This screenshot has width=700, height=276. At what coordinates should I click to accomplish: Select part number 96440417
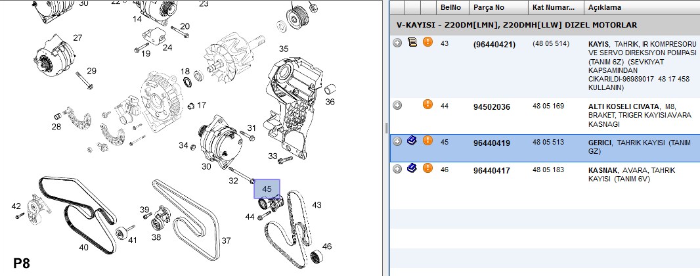tap(492, 171)
